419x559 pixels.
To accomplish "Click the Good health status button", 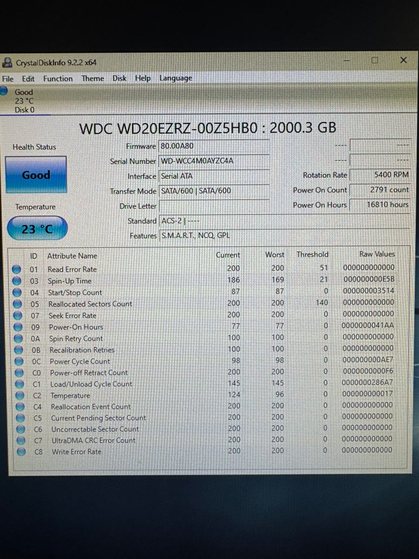I will pyautogui.click(x=36, y=175).
